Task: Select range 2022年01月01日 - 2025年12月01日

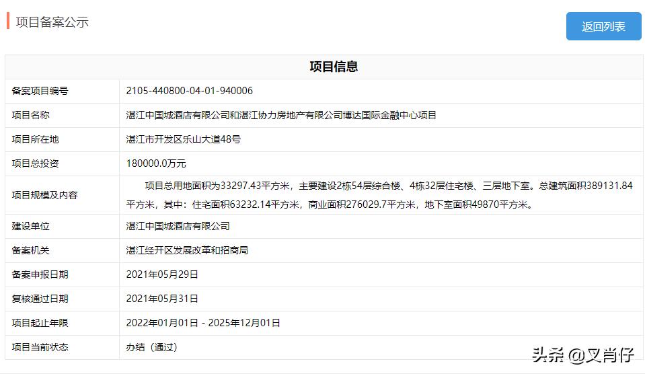Action: point(203,324)
